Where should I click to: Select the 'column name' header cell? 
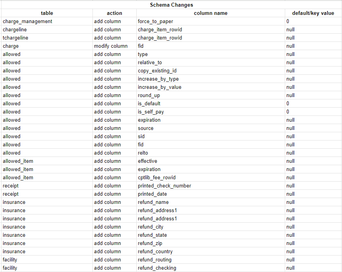pos(210,13)
